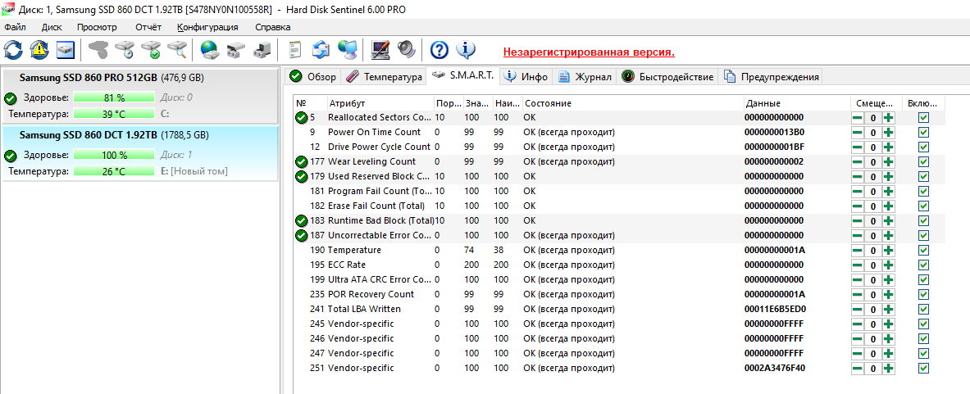Click health check icon of Samsung 860 DCT
The image size is (970, 394).
pyautogui.click(x=10, y=155)
